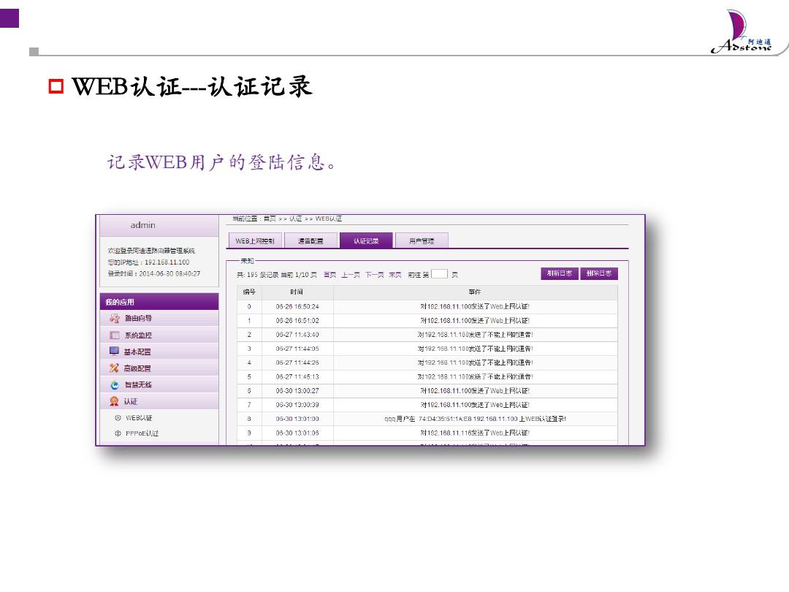The image size is (789, 592).
Task: Expand the 我的应用 sidebar header
Action: click(x=159, y=302)
